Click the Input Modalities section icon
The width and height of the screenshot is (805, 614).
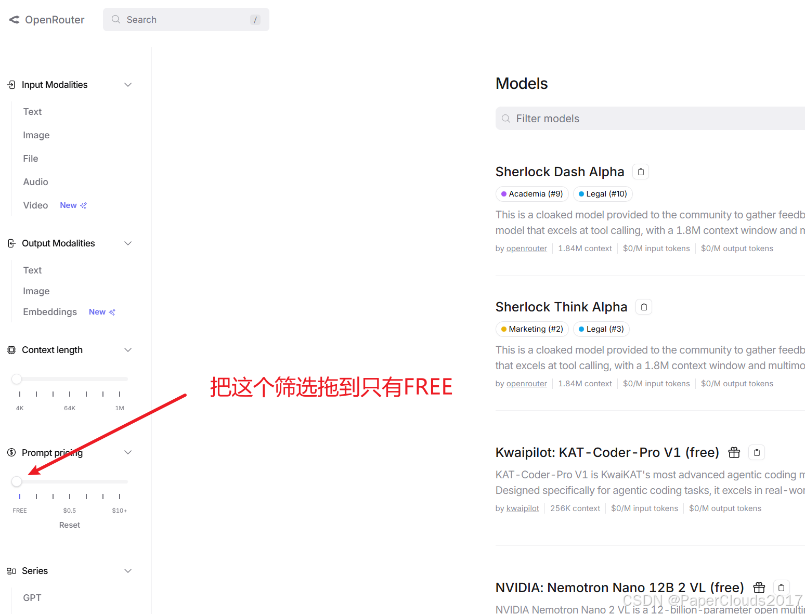pos(11,85)
